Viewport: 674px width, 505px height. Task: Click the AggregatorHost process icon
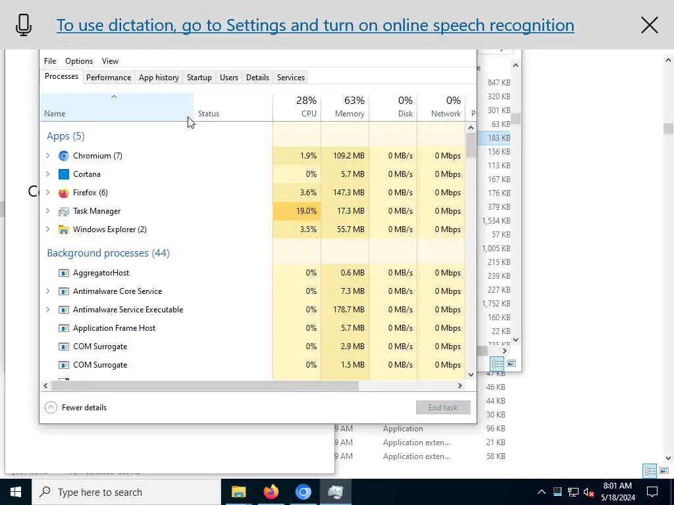tap(64, 273)
